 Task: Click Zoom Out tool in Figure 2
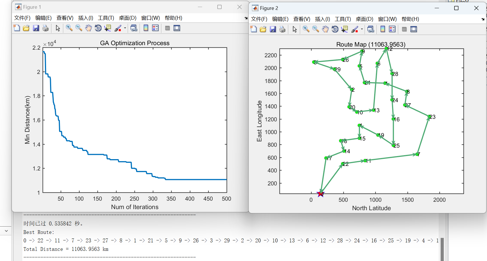(316, 29)
